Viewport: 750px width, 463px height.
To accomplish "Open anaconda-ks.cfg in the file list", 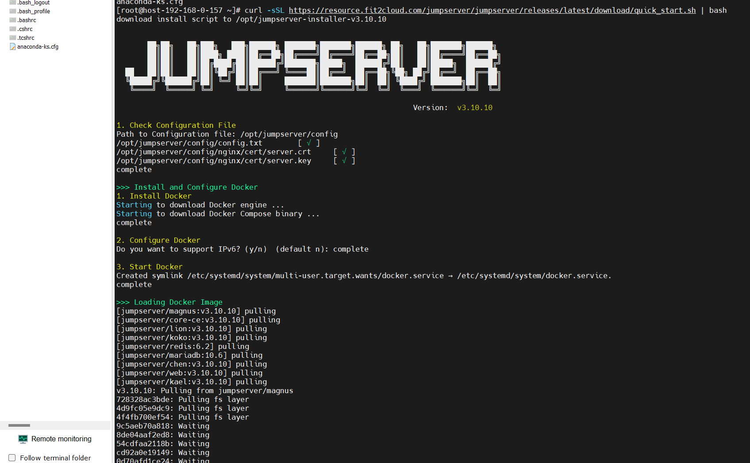I will [38, 46].
